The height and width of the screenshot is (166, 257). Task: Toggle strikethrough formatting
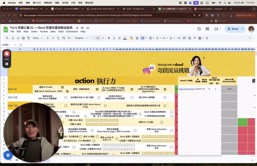coord(119,38)
